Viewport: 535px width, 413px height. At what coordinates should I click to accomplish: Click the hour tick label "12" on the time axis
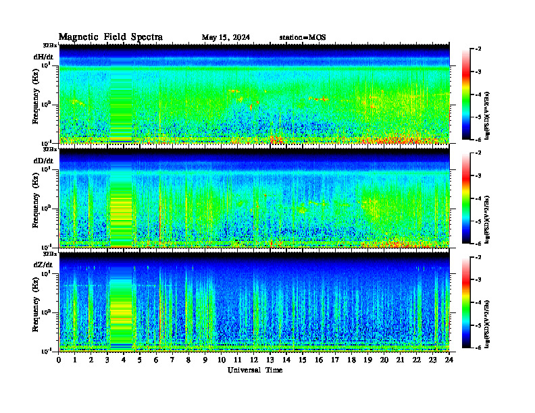(x=254, y=360)
